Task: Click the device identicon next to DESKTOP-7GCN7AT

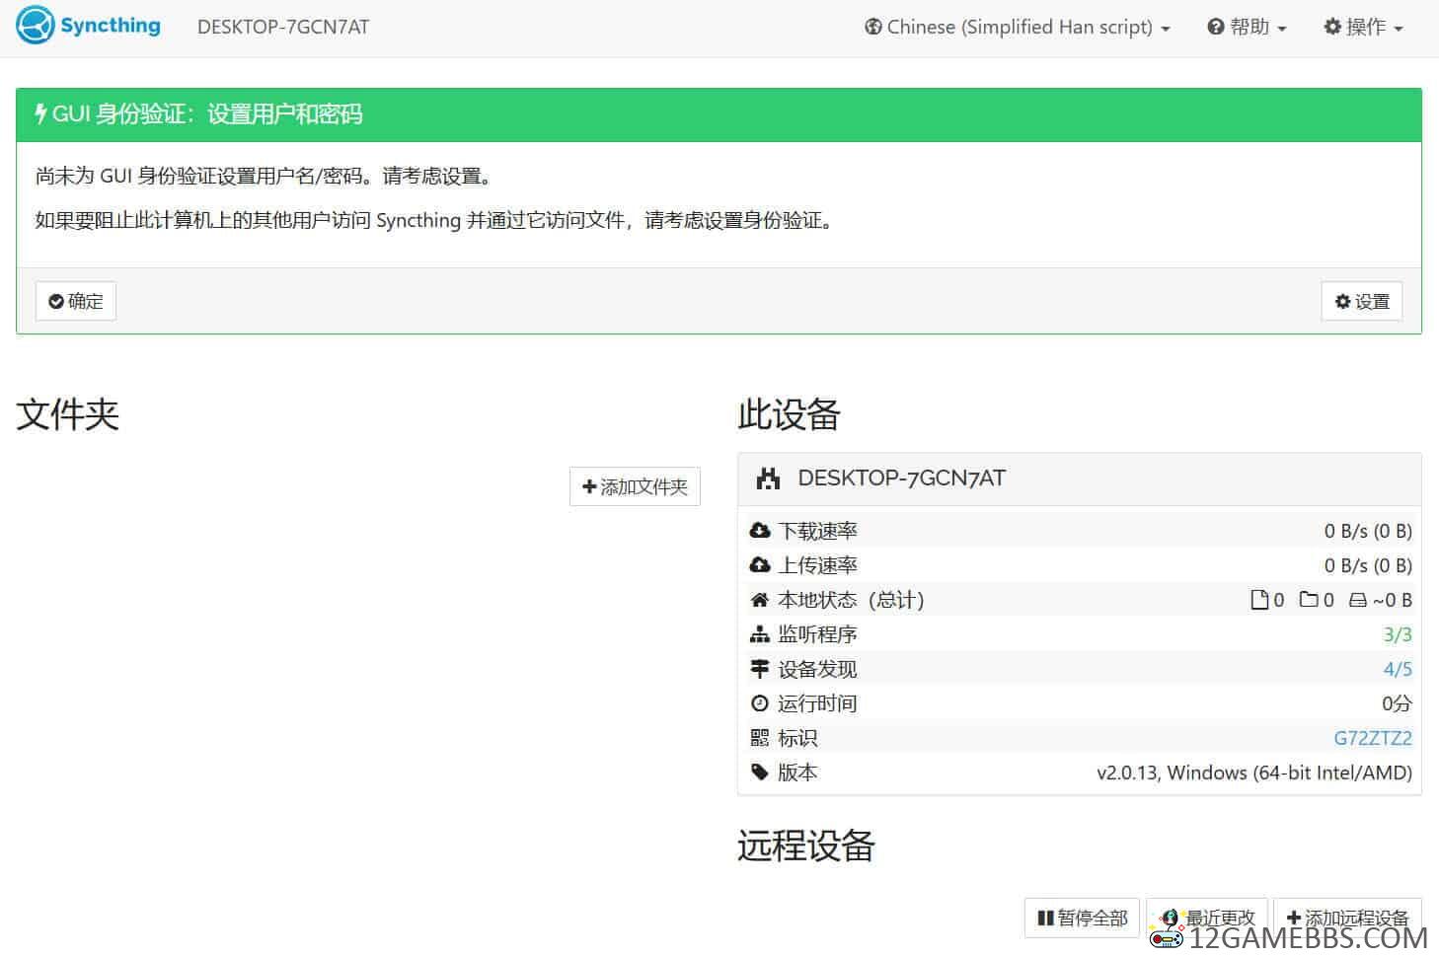Action: [768, 478]
